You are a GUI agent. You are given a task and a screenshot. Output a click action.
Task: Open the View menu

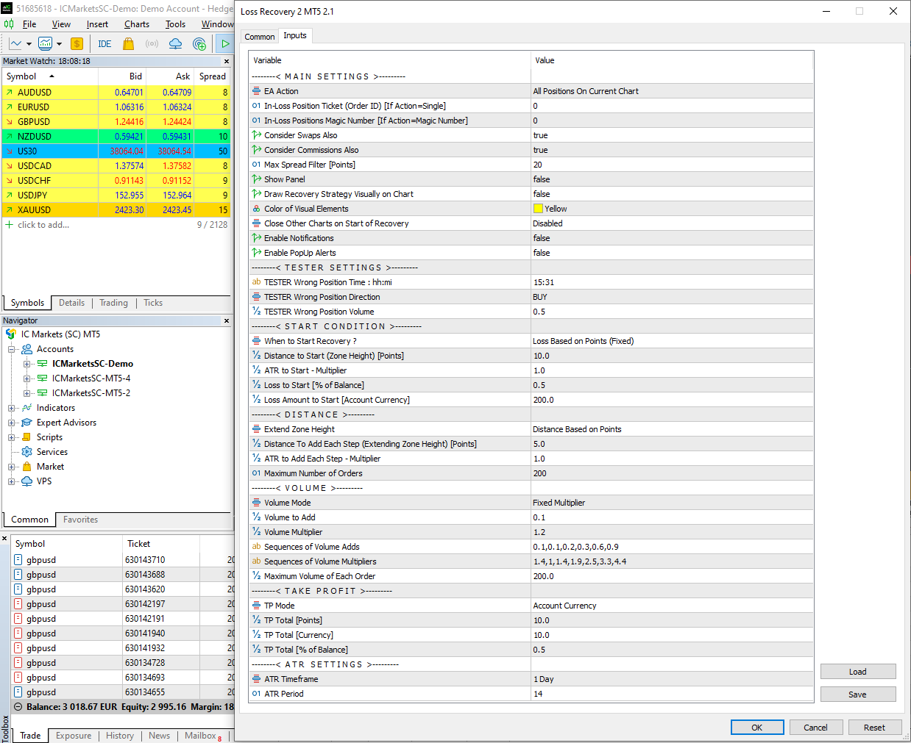(61, 24)
